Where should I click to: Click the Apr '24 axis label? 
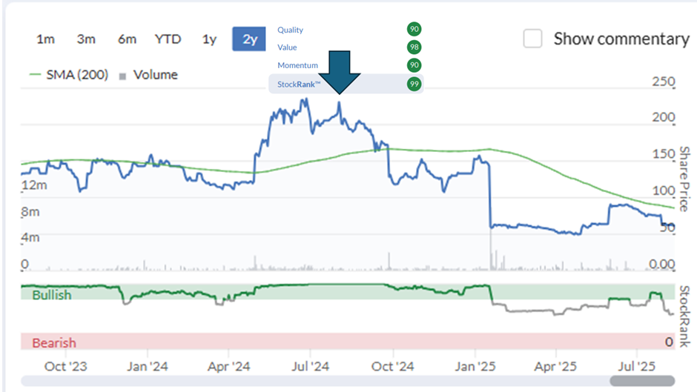point(229,367)
